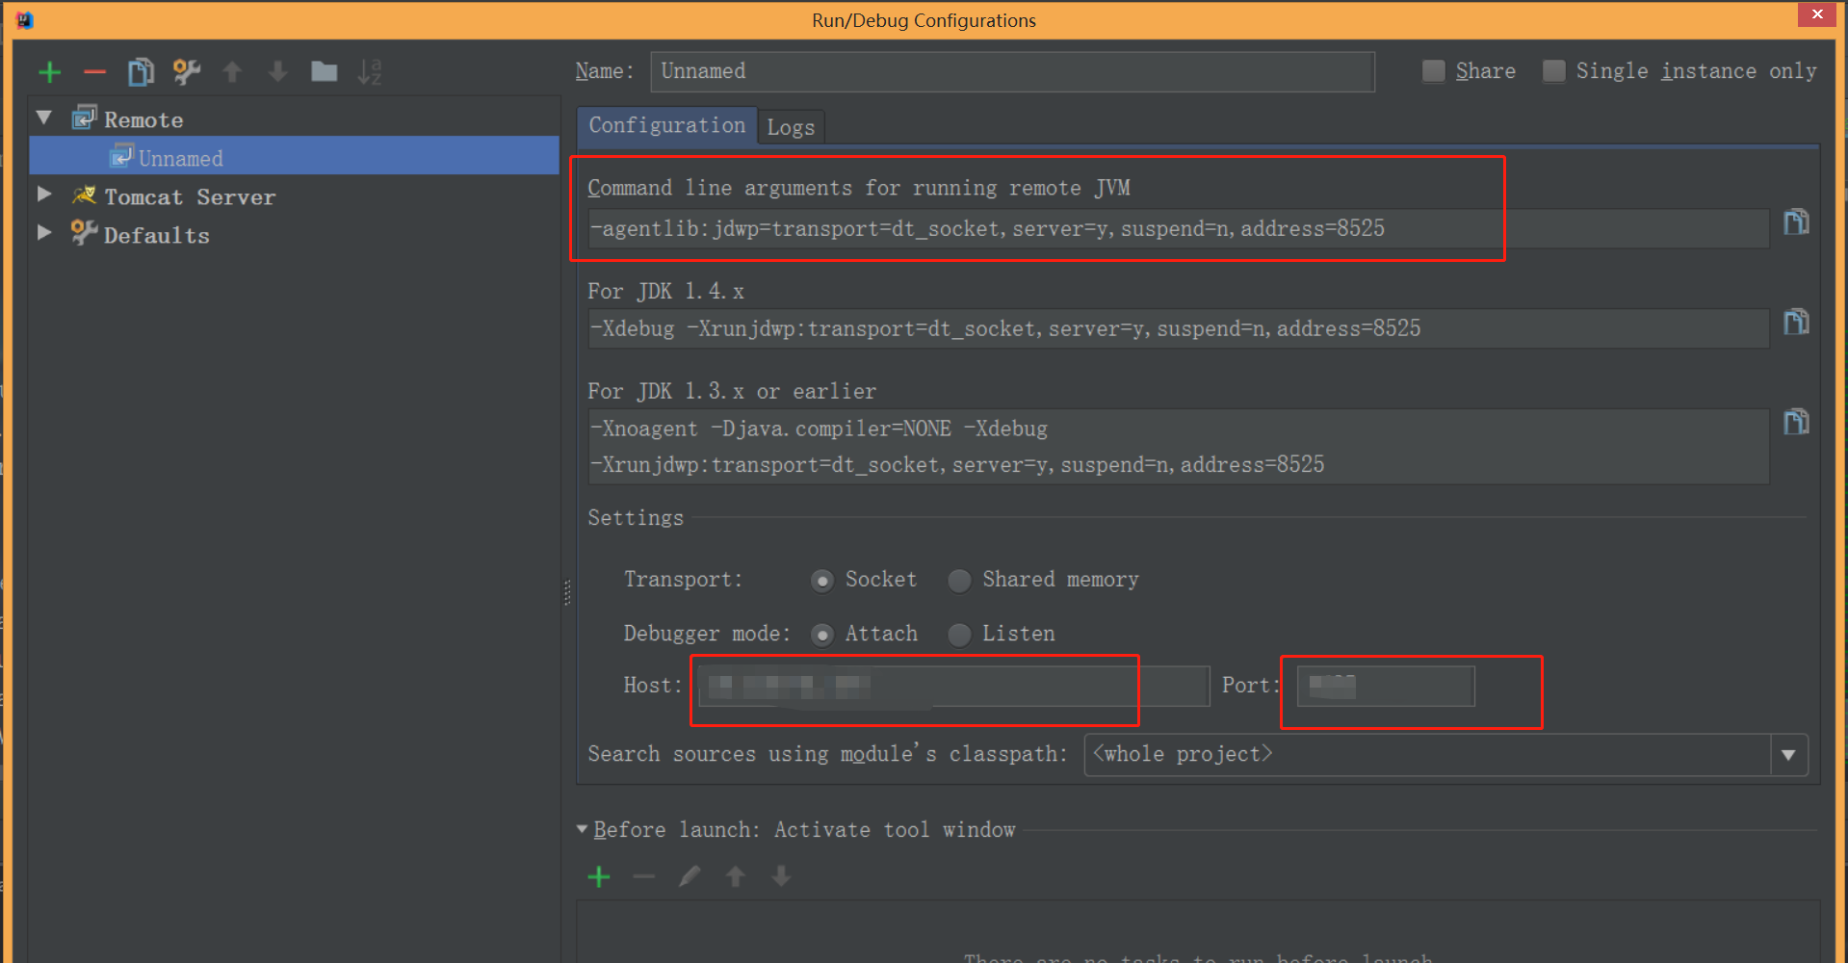Viewport: 1848px width, 963px height.
Task: Open edit defaults wrench icon
Action: coord(186,72)
